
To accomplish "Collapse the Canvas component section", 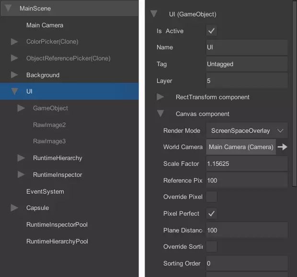I will point(160,114).
